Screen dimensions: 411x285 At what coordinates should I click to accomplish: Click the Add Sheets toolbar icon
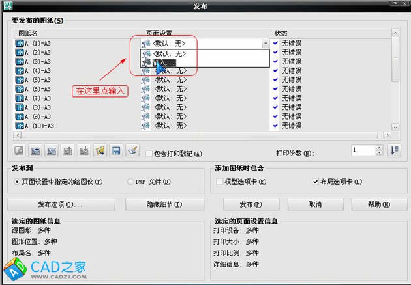pos(36,151)
